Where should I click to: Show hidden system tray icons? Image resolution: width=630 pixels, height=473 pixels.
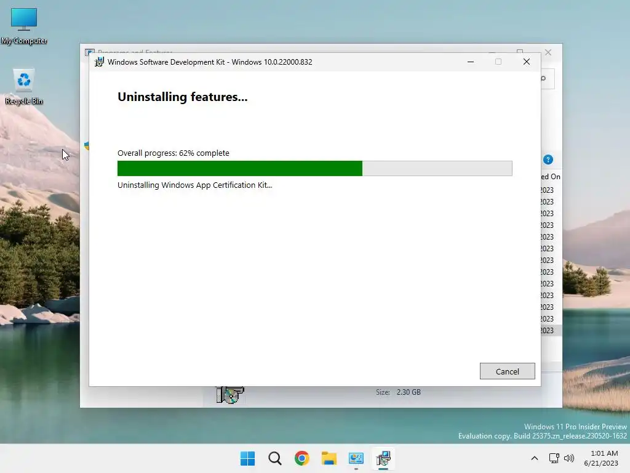535,458
